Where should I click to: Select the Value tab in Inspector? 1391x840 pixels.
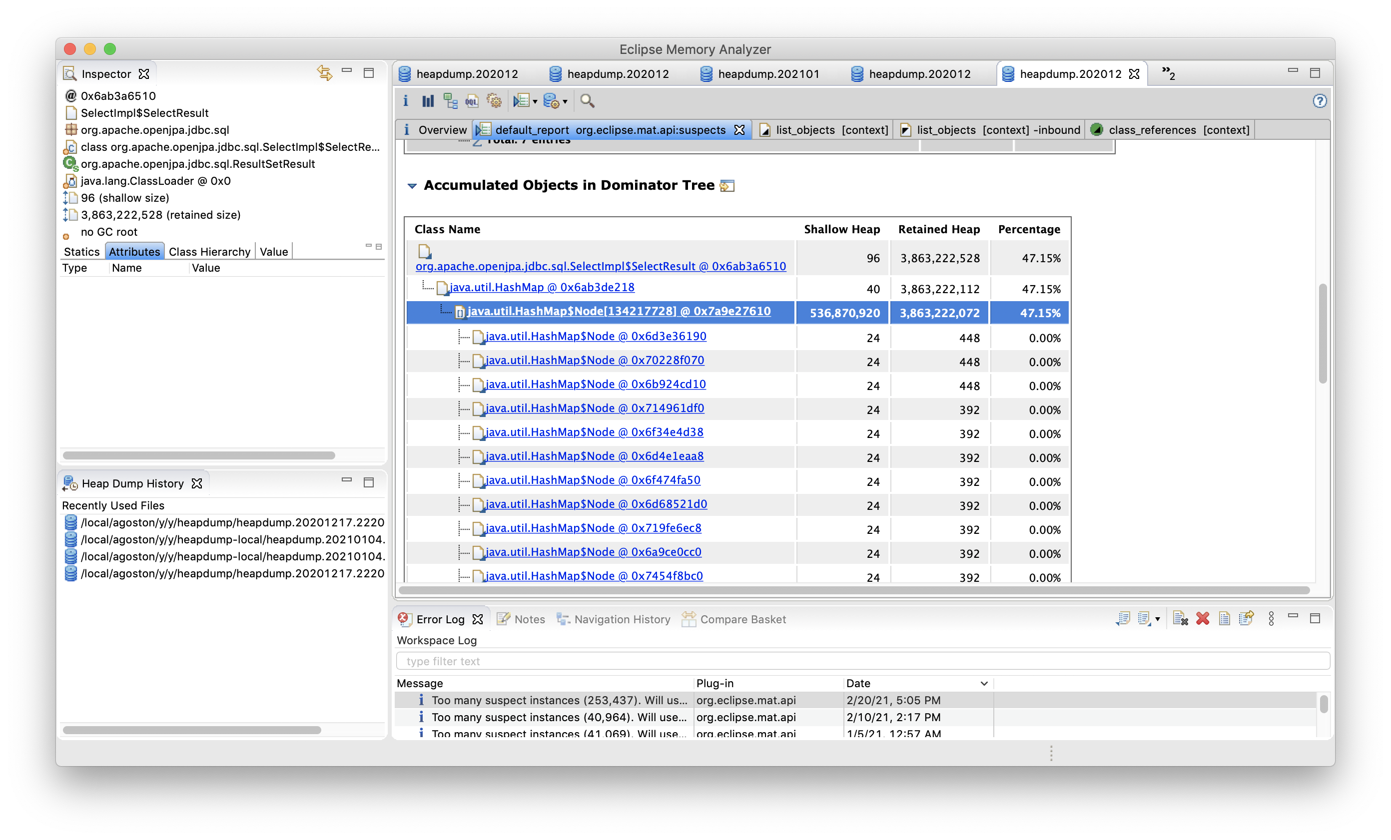coord(274,252)
